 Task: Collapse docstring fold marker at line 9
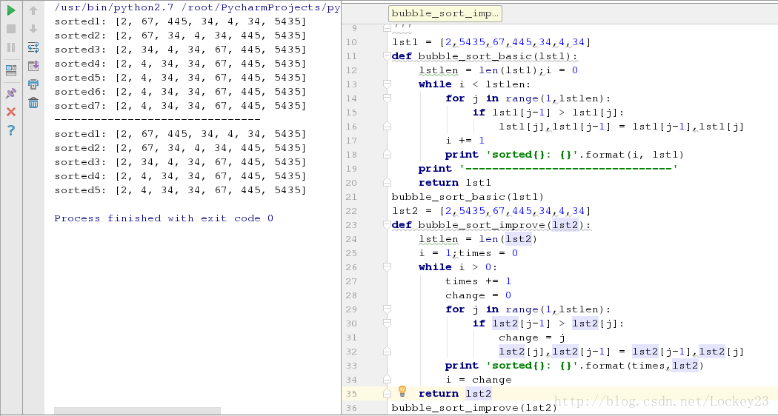tap(387, 29)
